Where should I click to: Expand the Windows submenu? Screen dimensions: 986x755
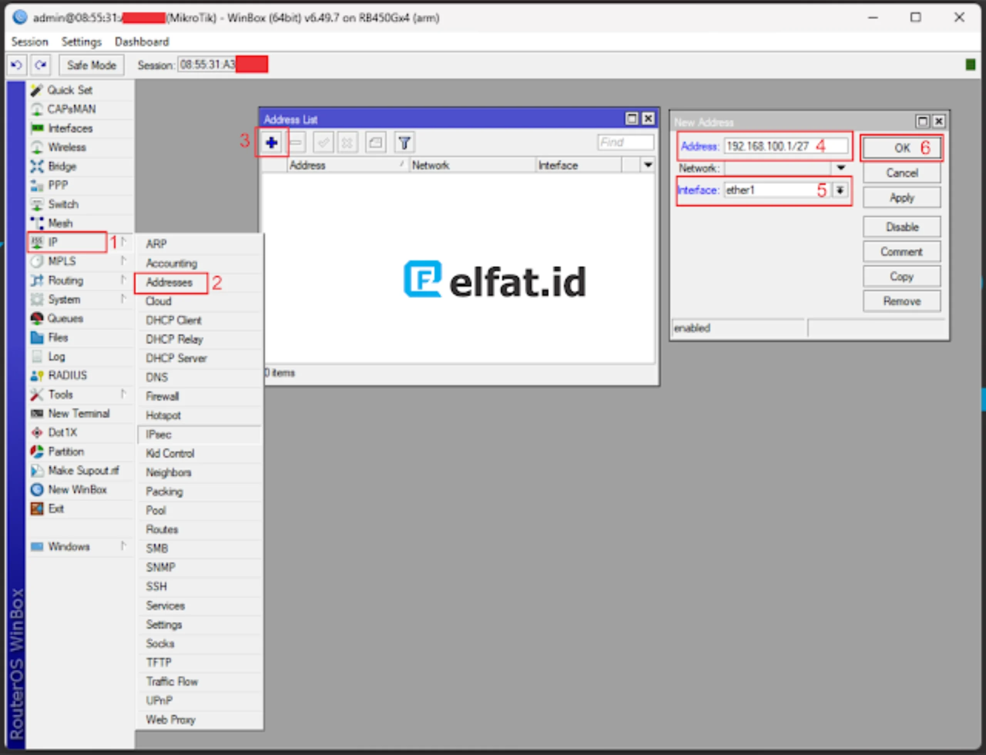(x=80, y=547)
